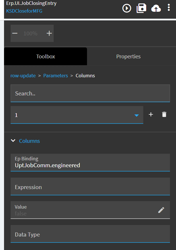Click the Search input field
This screenshot has width=176, height=250.
point(90,93)
